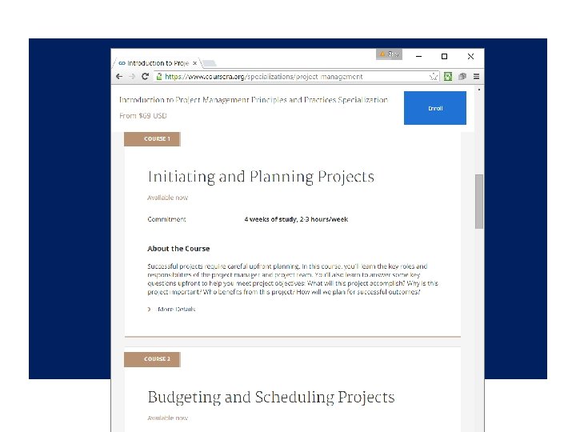Screen dimensions: 576x432
Task: Click the coursera.org address bar
Action: pyautogui.click(x=296, y=77)
